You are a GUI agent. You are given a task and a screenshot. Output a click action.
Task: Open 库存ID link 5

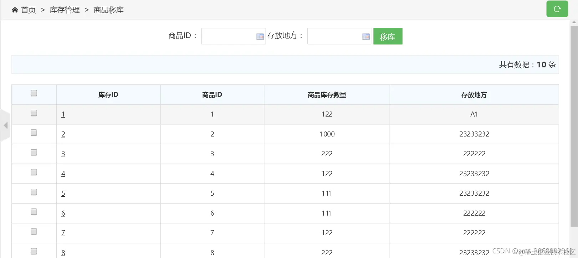click(63, 193)
